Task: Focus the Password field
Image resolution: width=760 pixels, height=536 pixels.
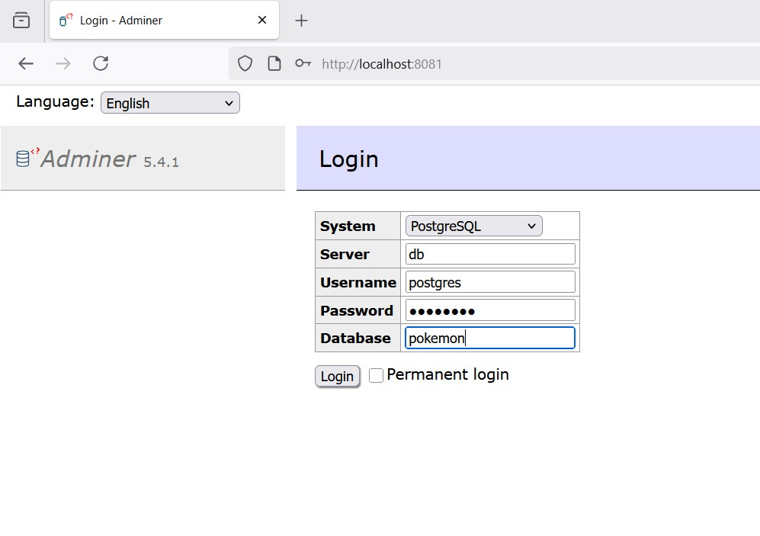Action: click(490, 310)
